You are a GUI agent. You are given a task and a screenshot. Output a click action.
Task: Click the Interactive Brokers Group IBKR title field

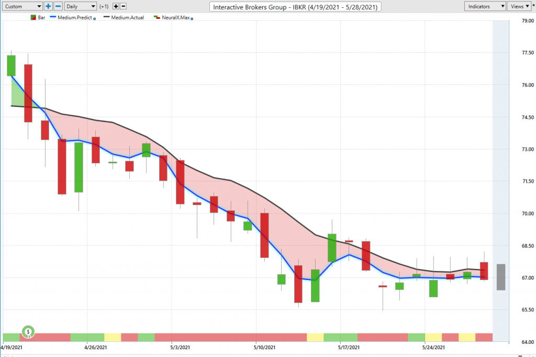tap(295, 7)
